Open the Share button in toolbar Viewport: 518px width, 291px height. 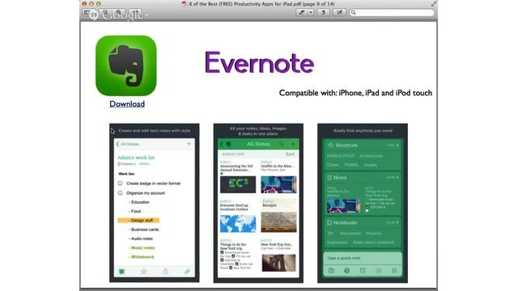[x=135, y=13]
